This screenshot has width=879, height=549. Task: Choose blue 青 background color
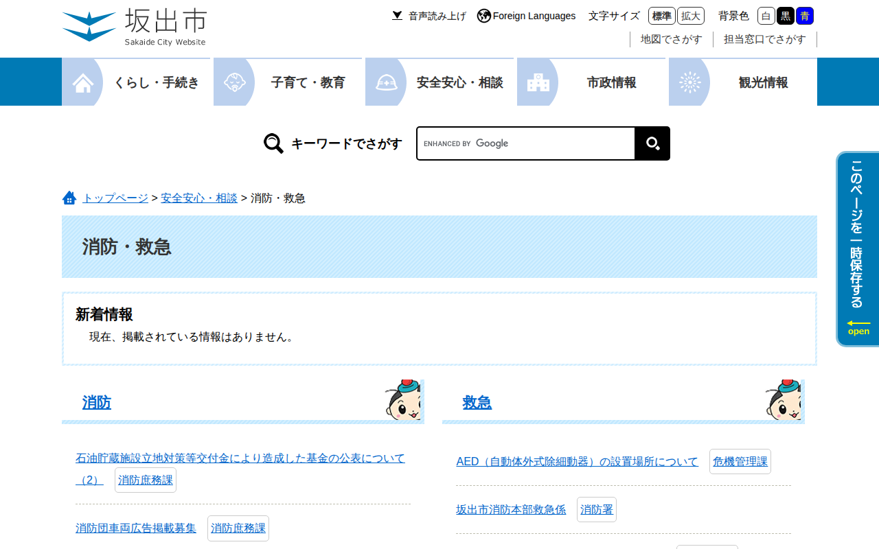[x=805, y=16]
